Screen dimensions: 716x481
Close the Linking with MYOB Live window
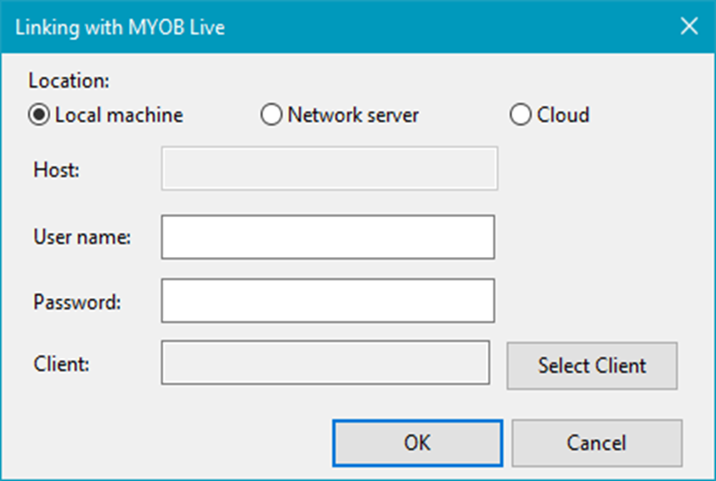[x=689, y=26]
